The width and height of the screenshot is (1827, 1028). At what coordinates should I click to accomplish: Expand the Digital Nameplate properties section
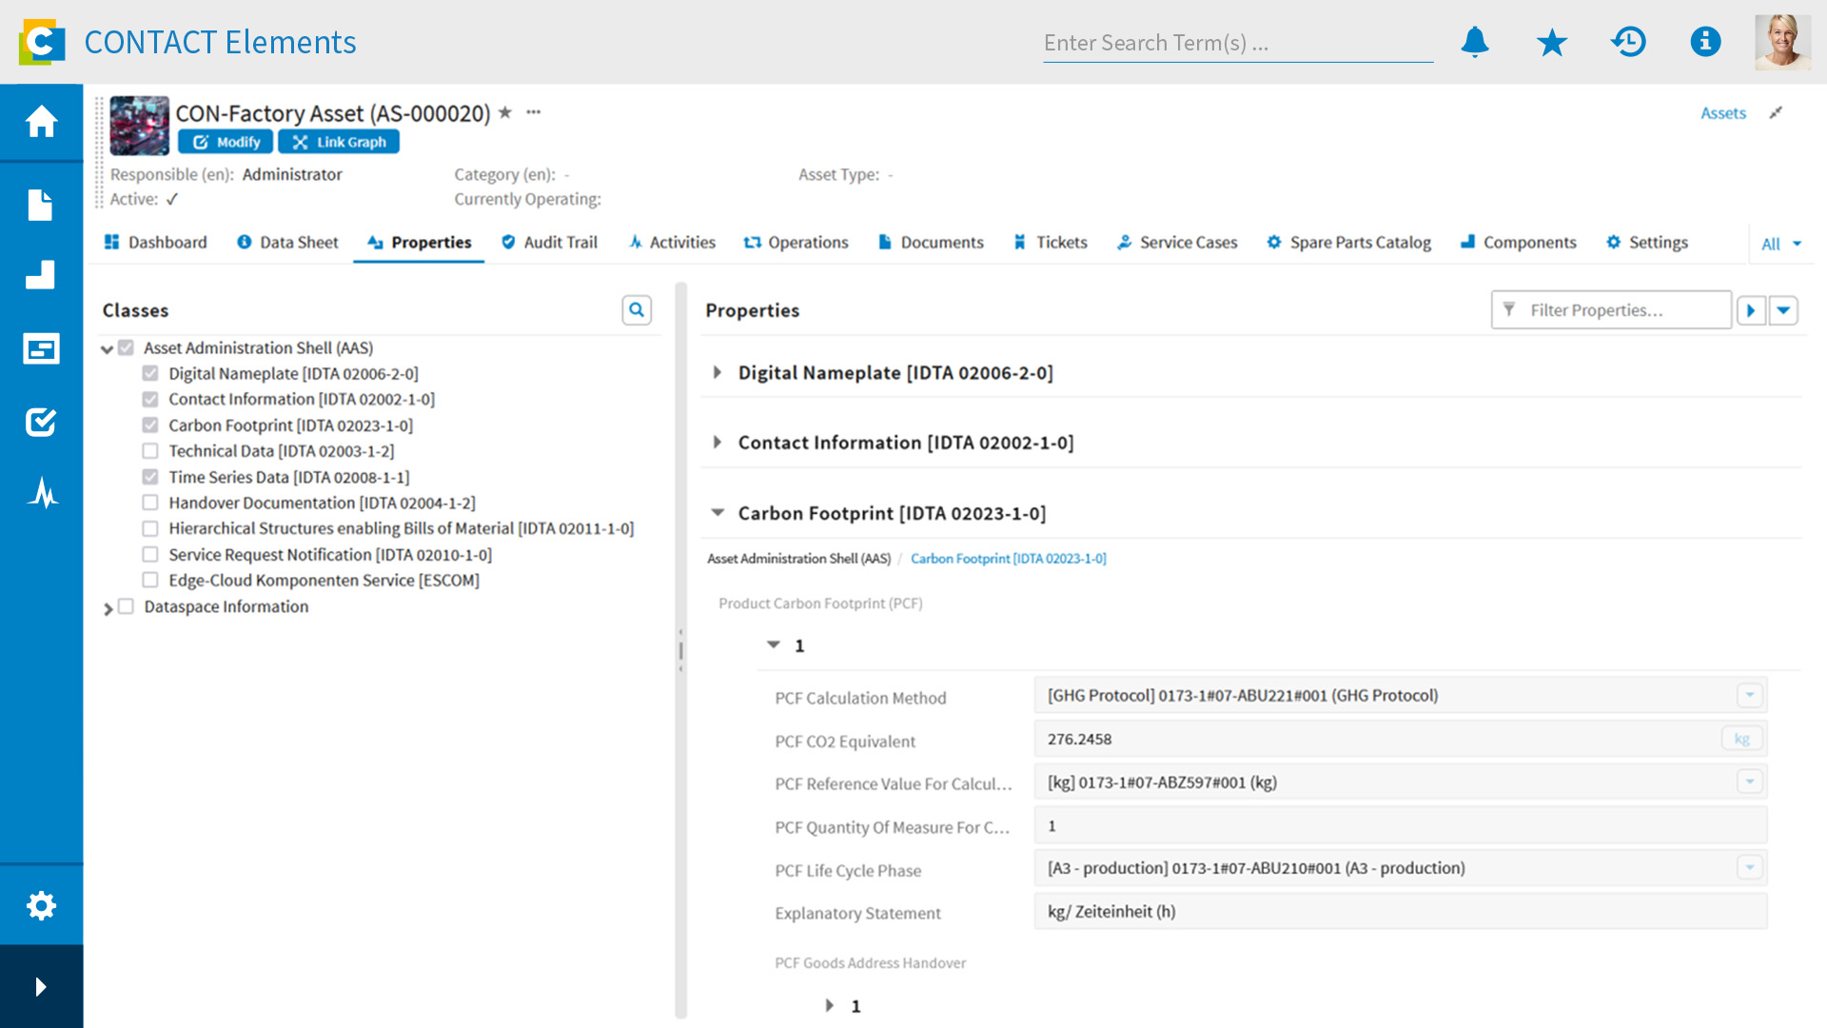click(717, 373)
